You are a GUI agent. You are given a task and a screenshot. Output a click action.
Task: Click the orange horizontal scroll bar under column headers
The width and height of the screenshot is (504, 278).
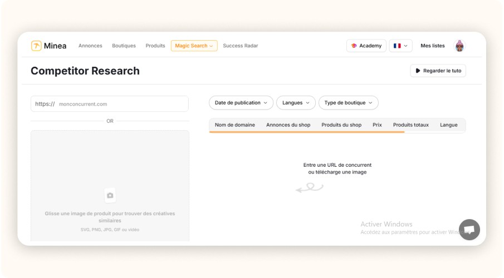pyautogui.click(x=307, y=132)
